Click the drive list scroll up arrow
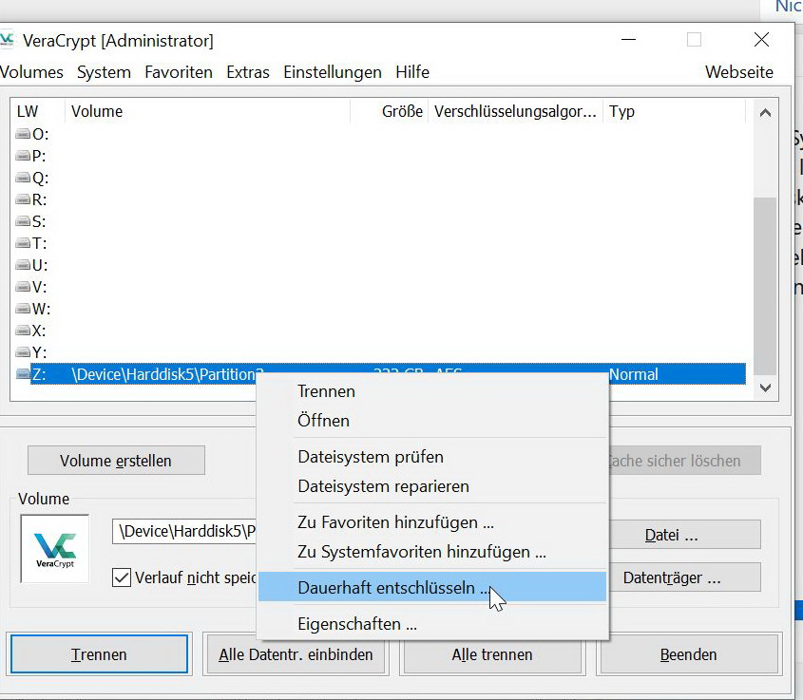 [765, 113]
